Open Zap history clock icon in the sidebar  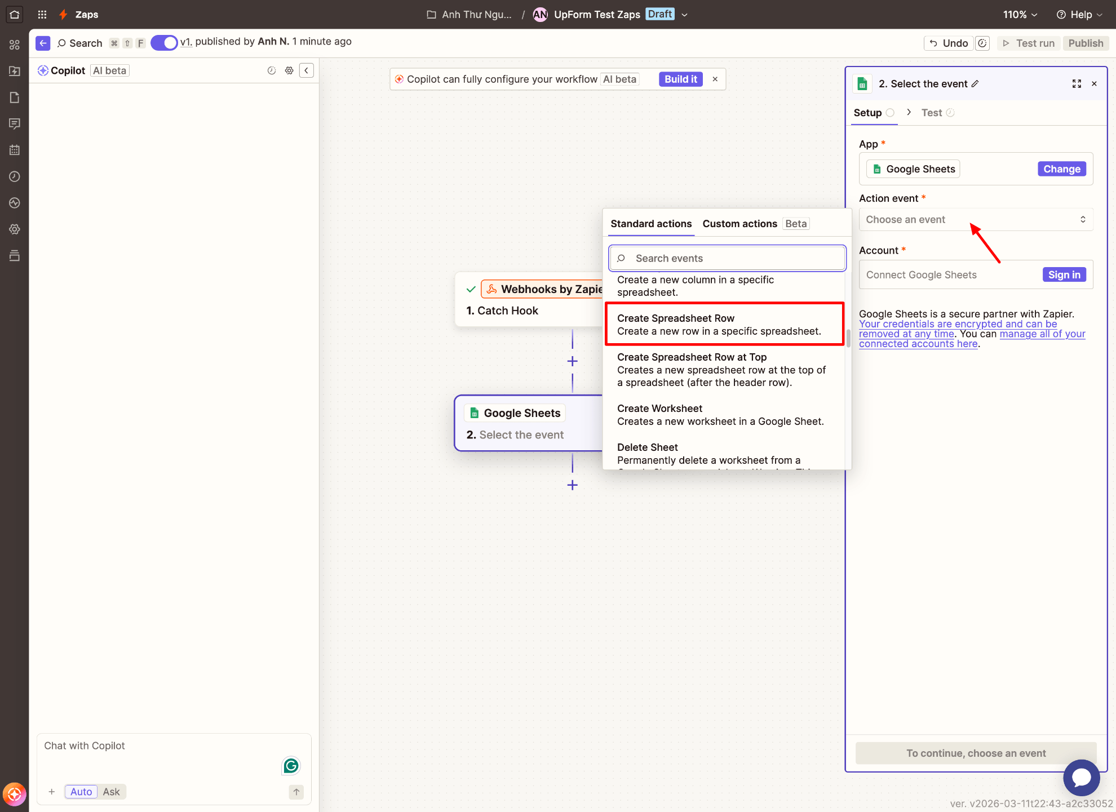[15, 176]
